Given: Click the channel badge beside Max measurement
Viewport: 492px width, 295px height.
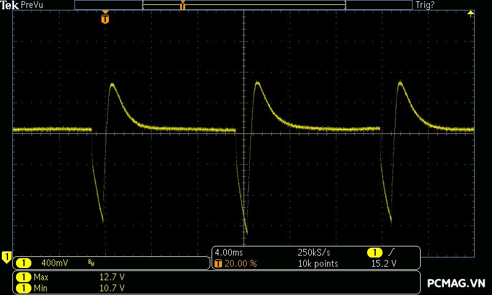Looking at the screenshot, I should [x=23, y=277].
